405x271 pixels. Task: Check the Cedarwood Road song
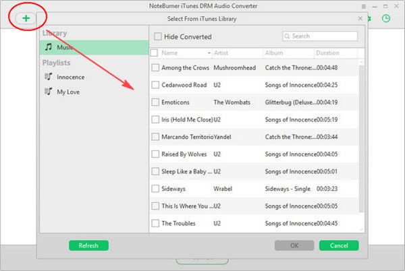[x=155, y=85]
